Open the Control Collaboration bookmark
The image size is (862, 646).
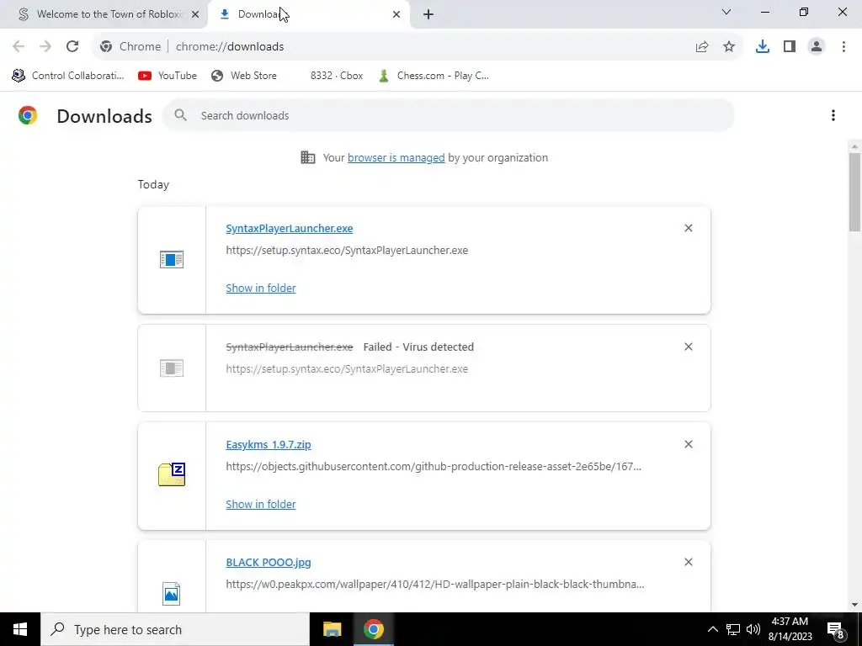(68, 76)
